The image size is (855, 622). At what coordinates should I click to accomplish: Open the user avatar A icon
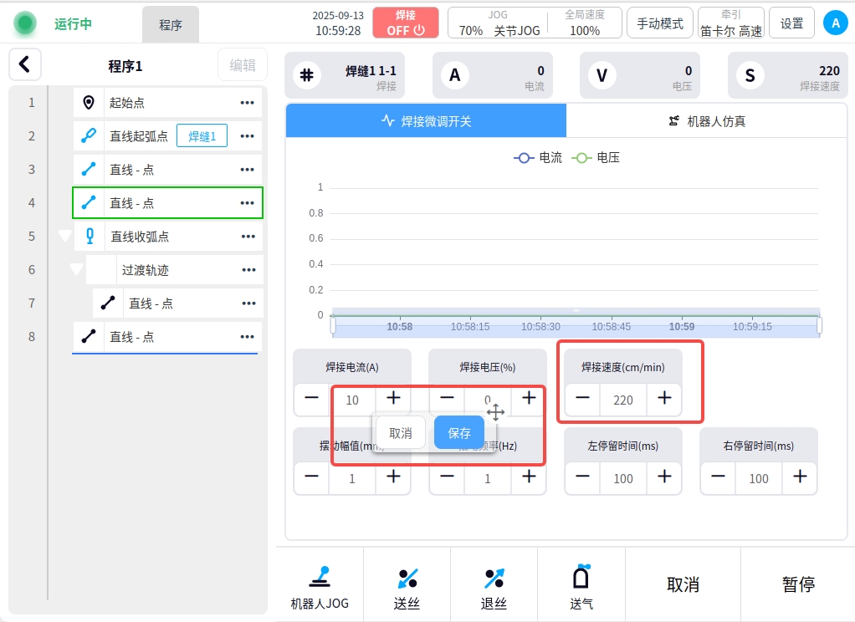[x=835, y=23]
